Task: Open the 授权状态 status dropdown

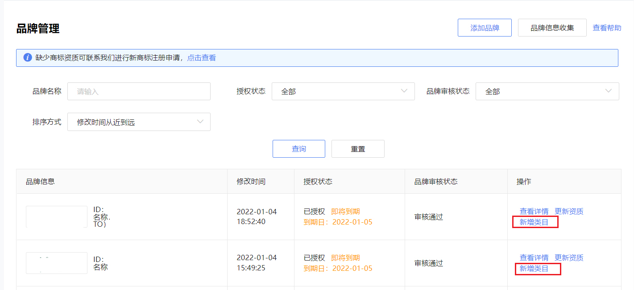Action: 343,91
